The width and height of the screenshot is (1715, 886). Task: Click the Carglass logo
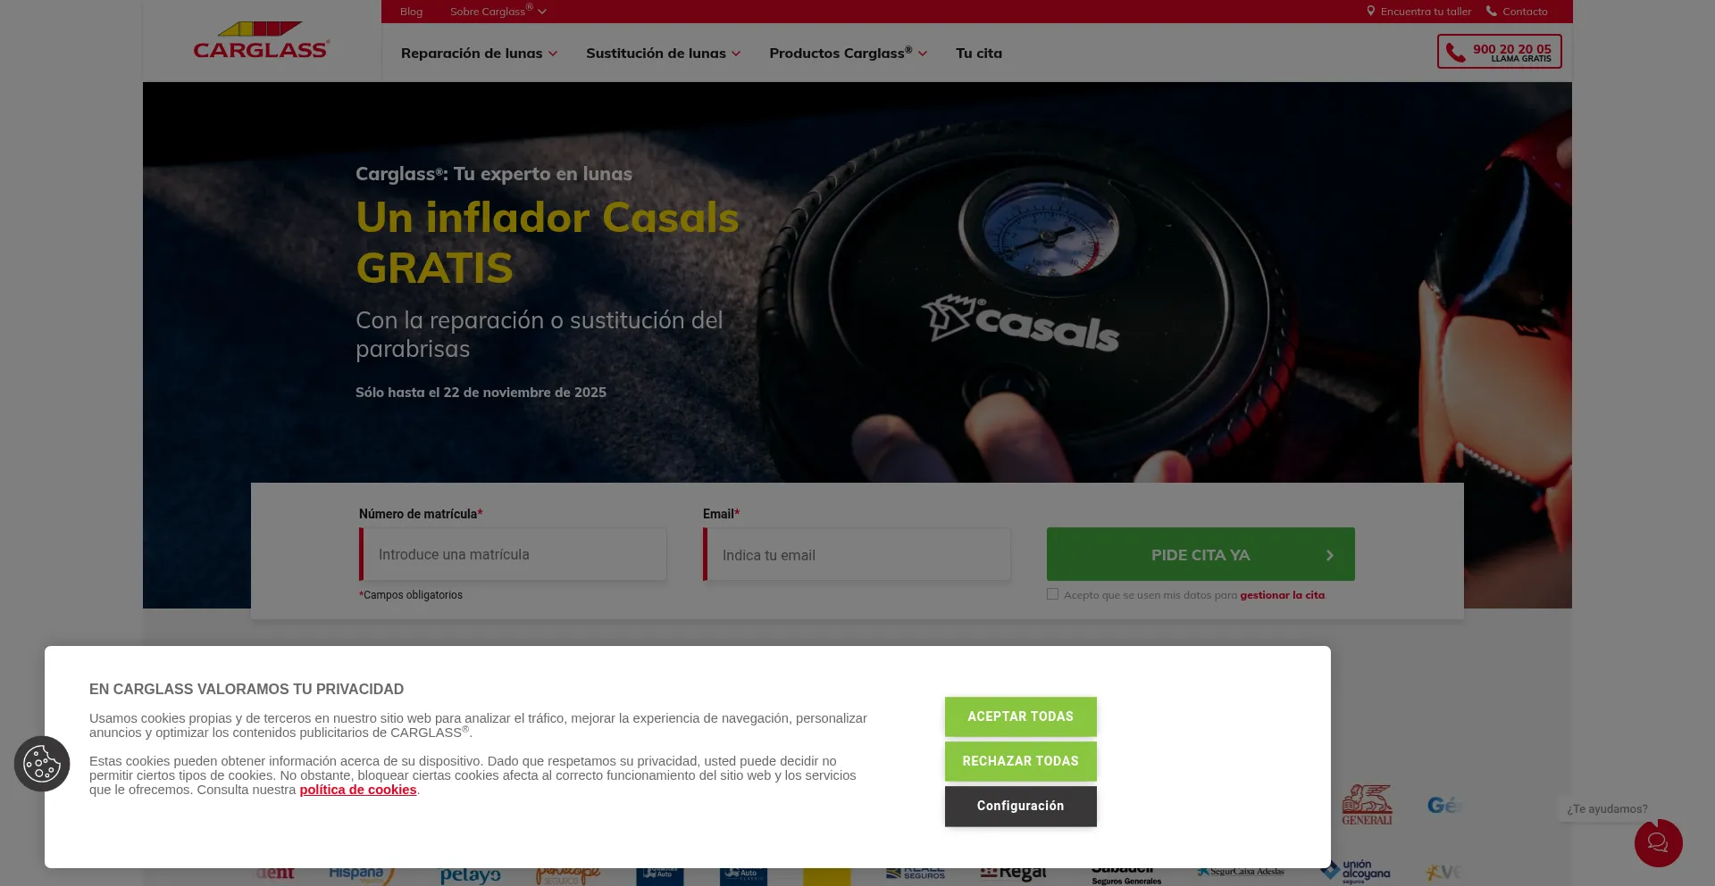click(x=261, y=41)
